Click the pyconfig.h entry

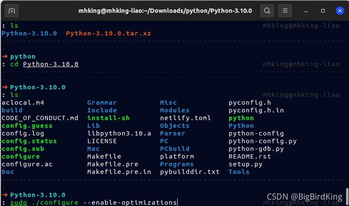tap(250, 103)
